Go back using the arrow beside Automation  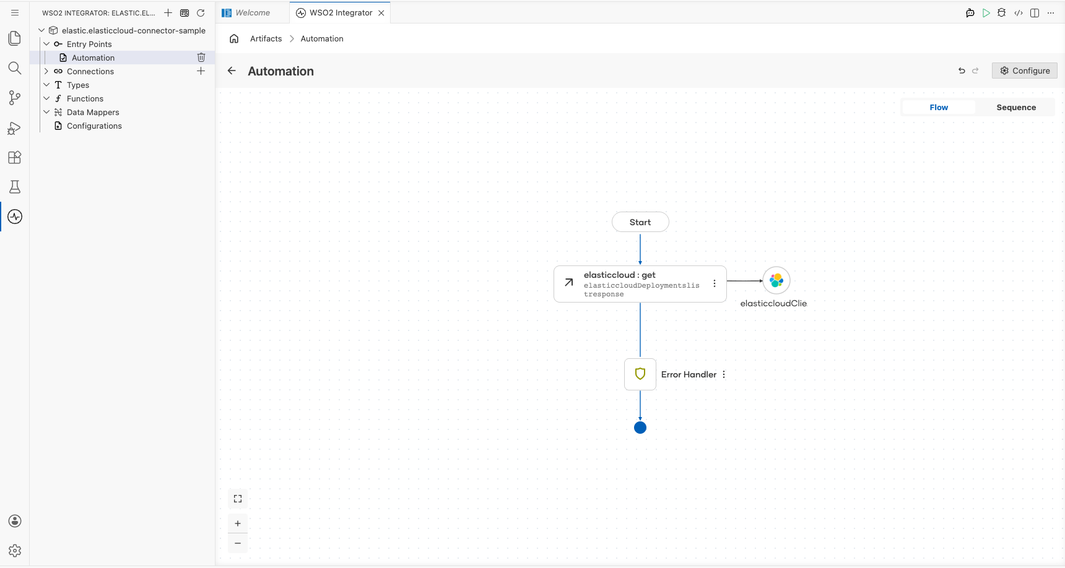point(232,71)
